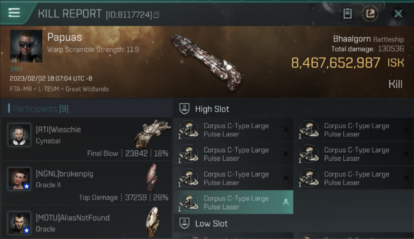Share the kill report externally
The height and width of the screenshot is (239, 414).
pyautogui.click(x=370, y=14)
